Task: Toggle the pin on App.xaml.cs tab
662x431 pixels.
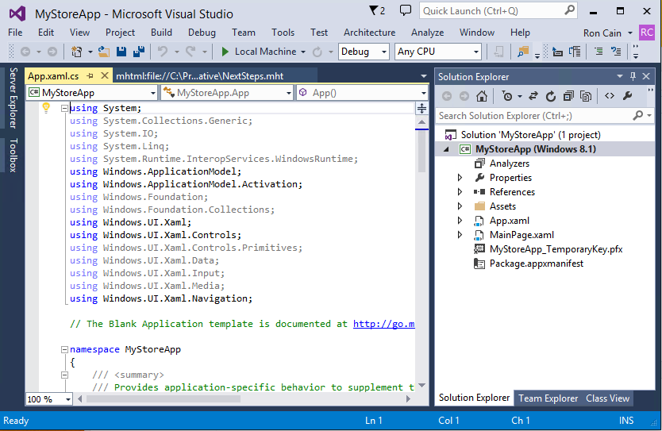Action: pyautogui.click(x=90, y=76)
